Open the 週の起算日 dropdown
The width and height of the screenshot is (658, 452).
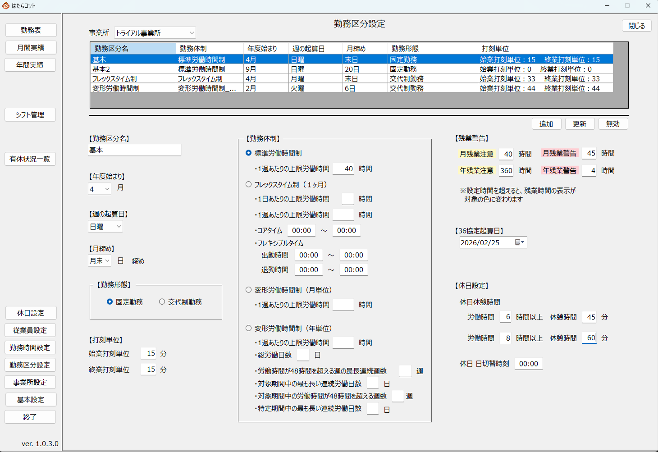pyautogui.click(x=119, y=227)
